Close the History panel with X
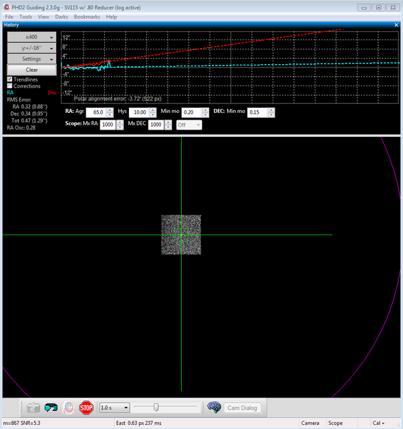Viewport: 403px width, 429px height. [x=396, y=25]
